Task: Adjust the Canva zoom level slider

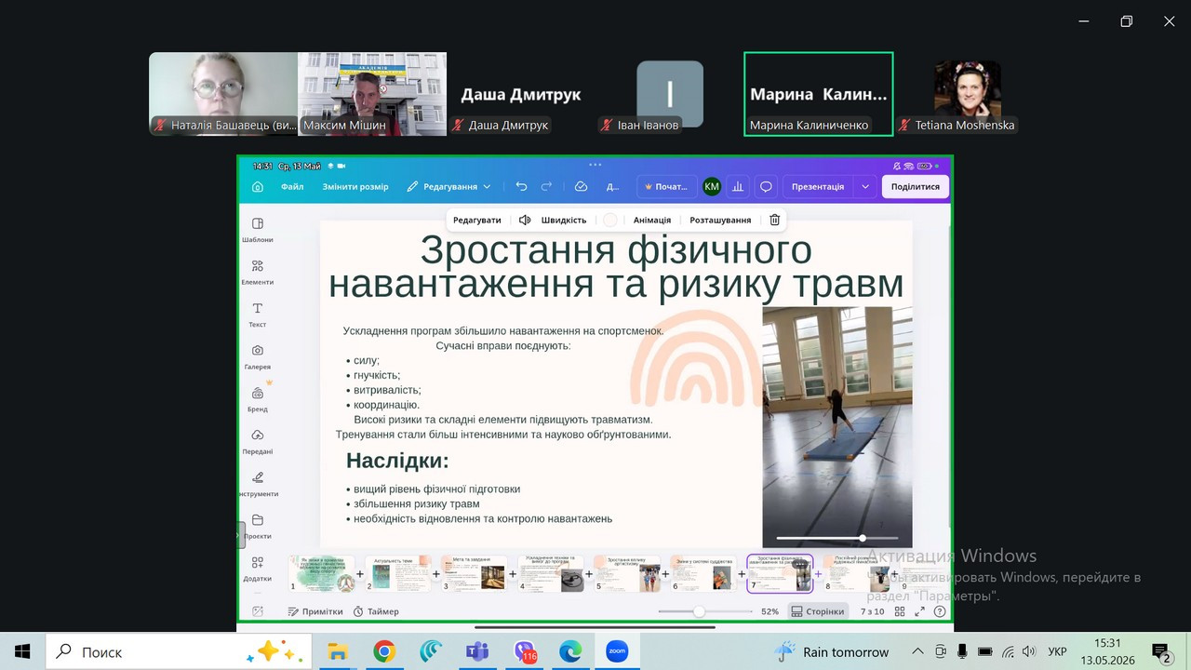Action: (x=699, y=611)
